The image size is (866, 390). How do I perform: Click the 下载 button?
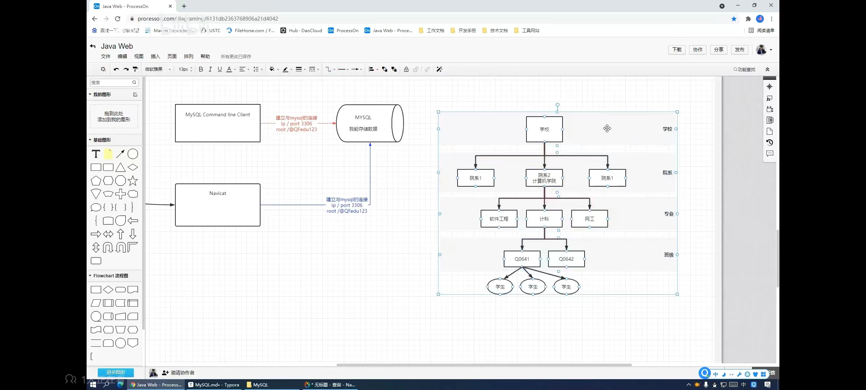tap(677, 49)
